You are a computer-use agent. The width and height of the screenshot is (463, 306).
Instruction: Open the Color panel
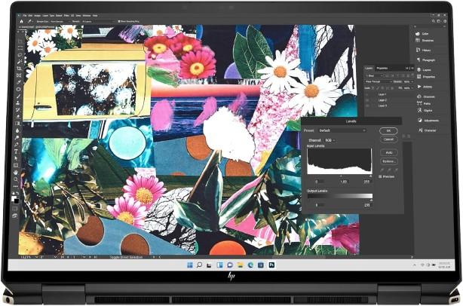(422, 34)
